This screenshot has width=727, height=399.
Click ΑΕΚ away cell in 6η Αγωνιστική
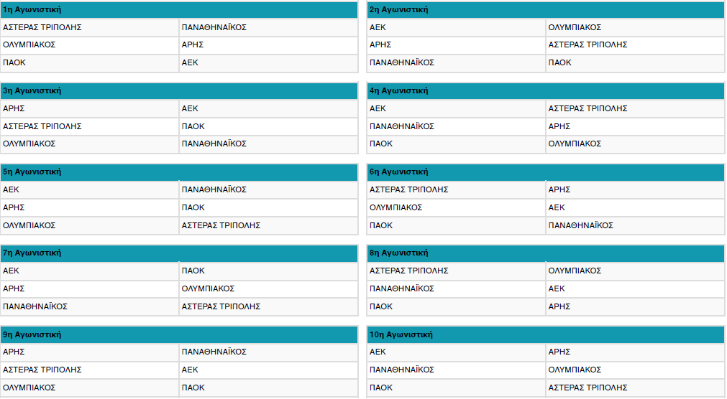pos(557,207)
